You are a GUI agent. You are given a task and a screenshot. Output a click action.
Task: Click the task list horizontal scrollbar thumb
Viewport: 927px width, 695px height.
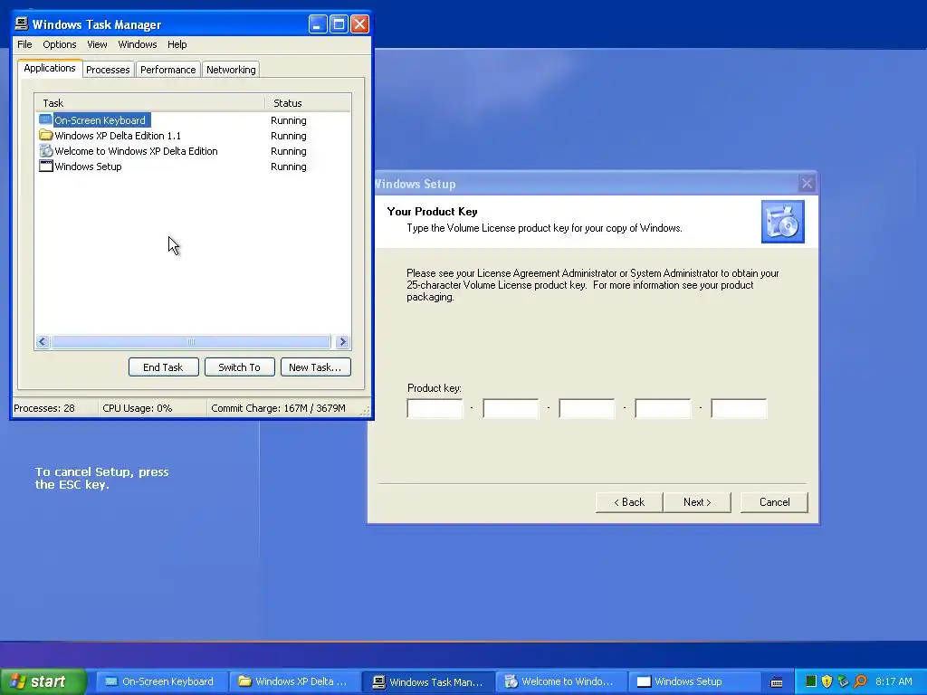190,341
